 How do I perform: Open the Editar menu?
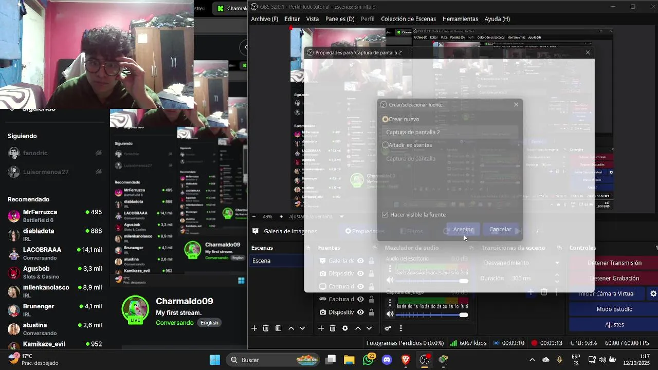(x=292, y=19)
